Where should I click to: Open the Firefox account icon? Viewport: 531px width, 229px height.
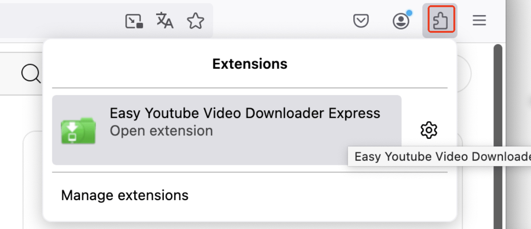(x=401, y=21)
